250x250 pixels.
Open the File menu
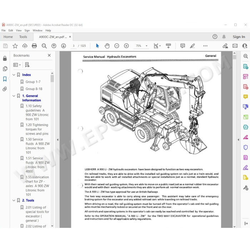click(4, 30)
